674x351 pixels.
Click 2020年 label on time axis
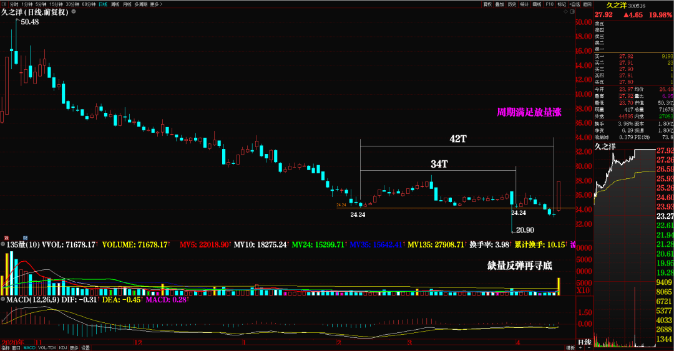click(12, 342)
